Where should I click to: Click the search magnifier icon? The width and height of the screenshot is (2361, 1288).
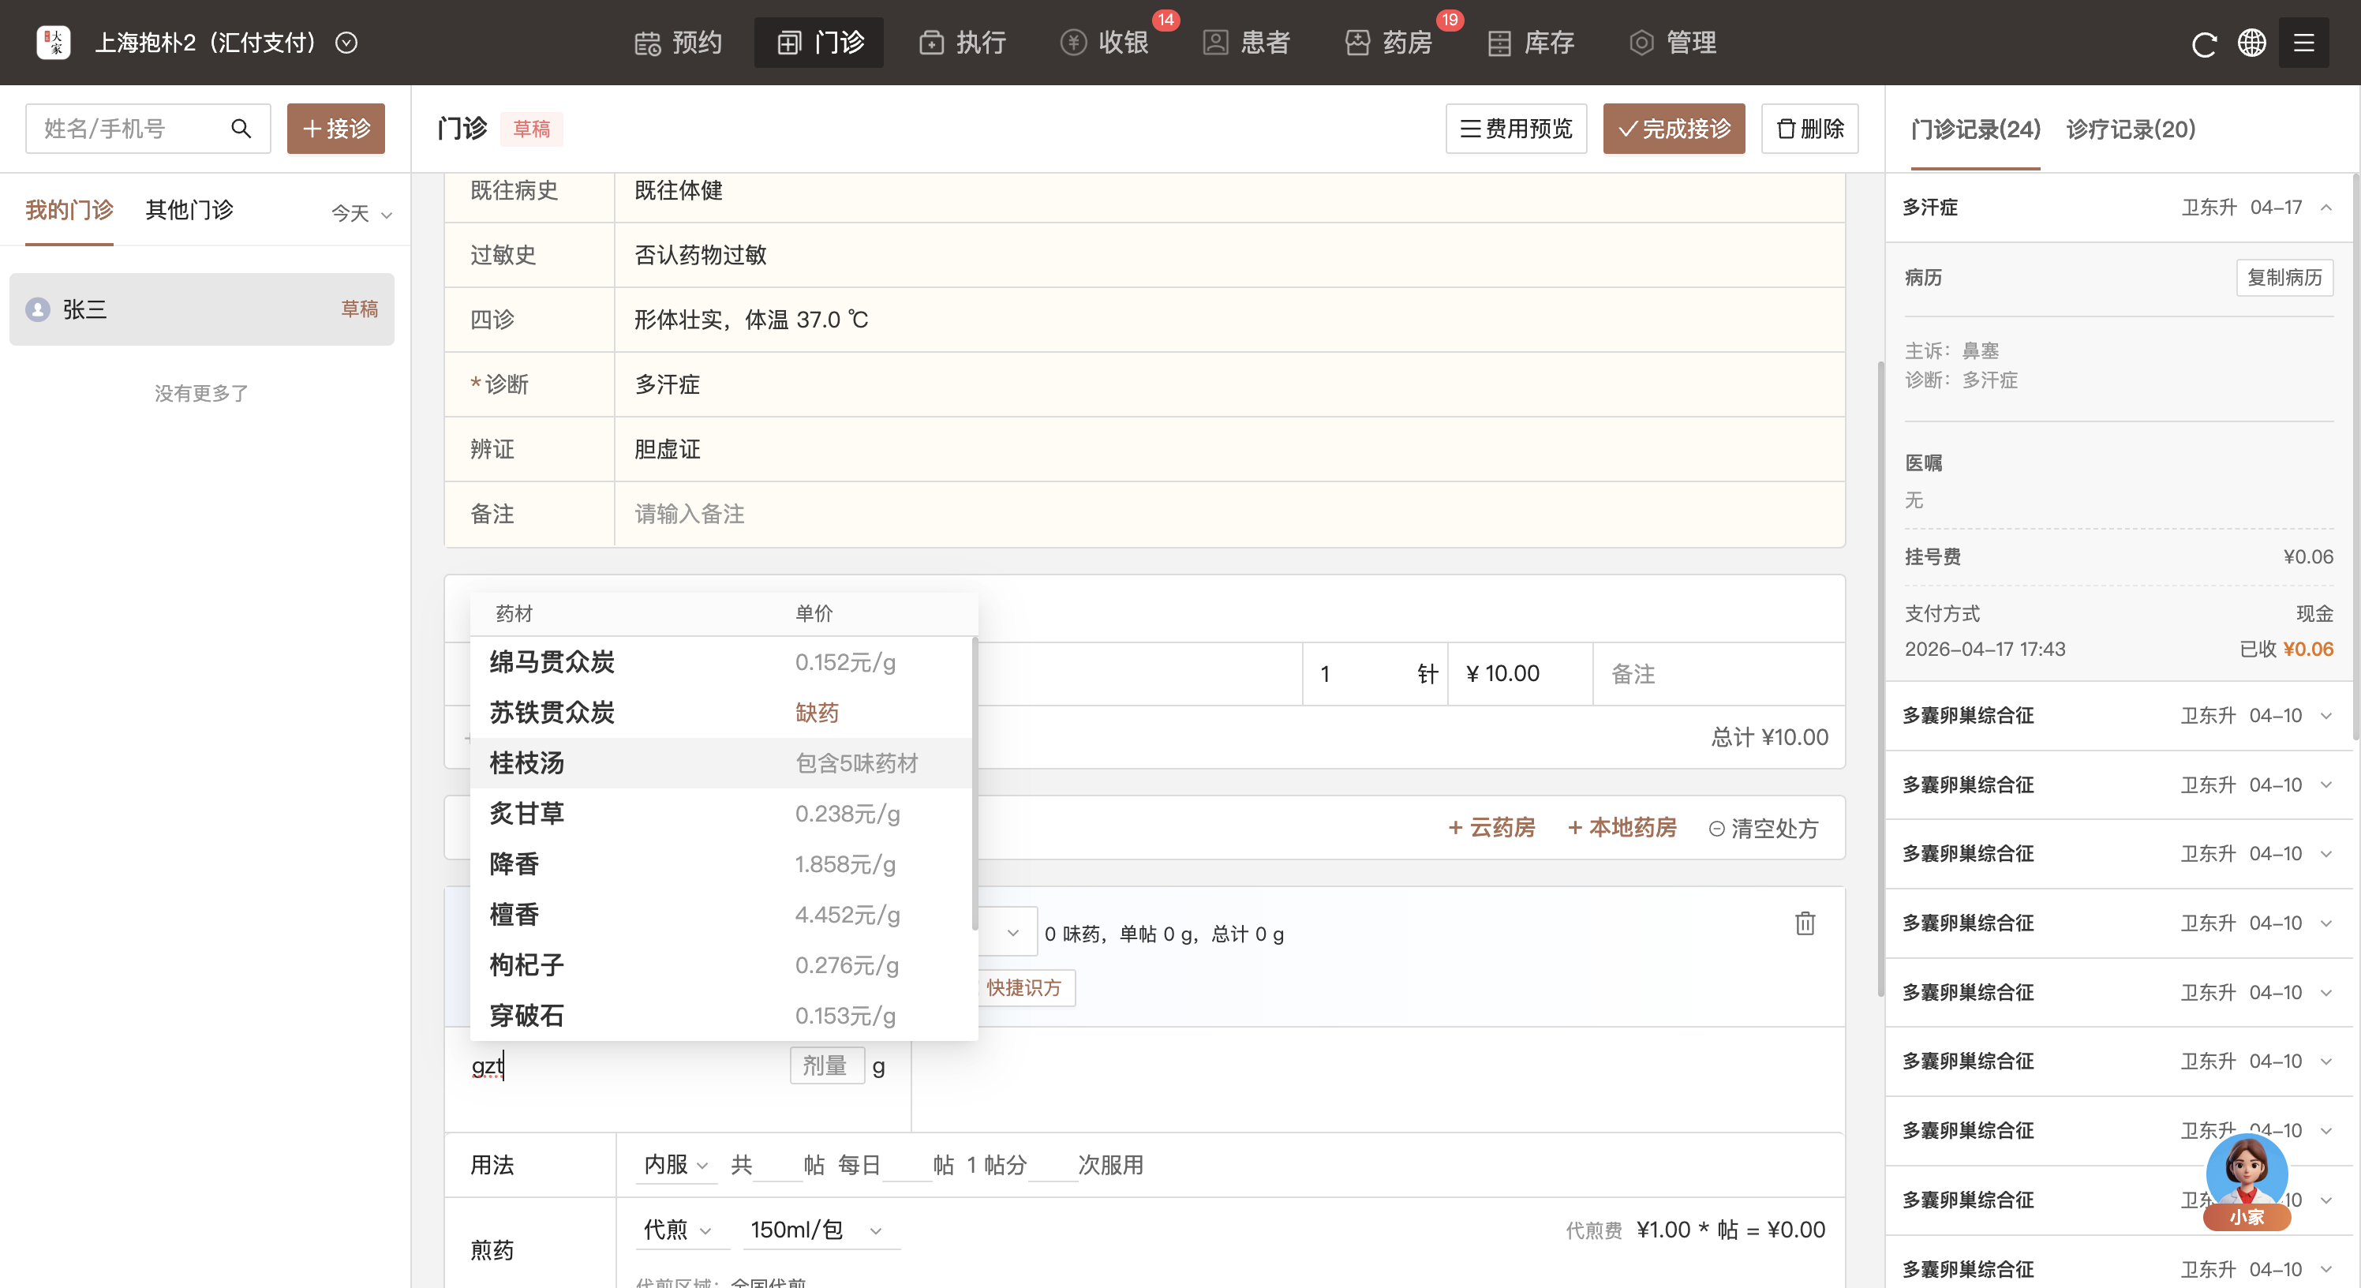(x=241, y=129)
